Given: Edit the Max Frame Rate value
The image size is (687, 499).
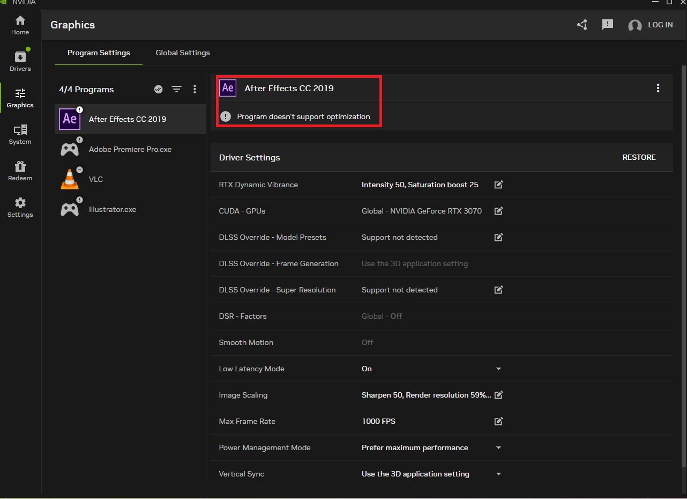Looking at the screenshot, I should 498,421.
